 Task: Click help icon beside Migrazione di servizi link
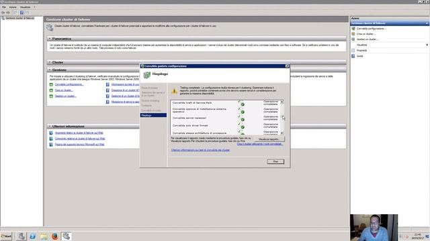click(x=107, y=102)
